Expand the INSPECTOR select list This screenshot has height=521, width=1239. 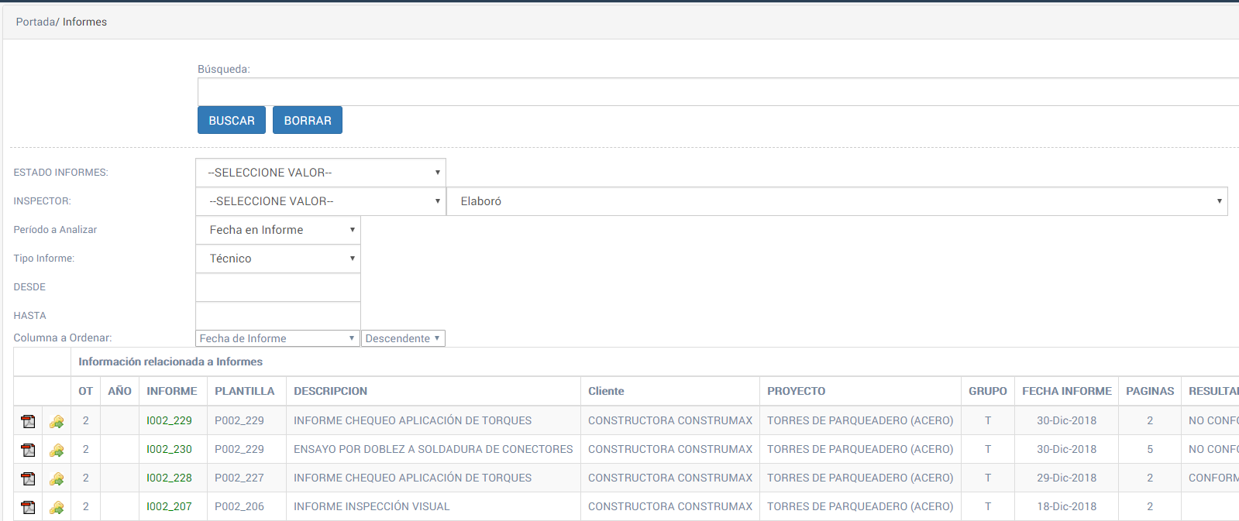tap(321, 201)
